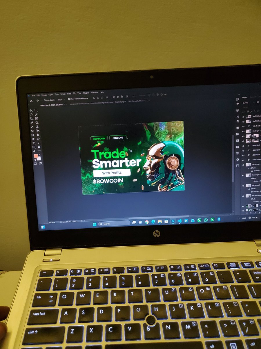Click the foreground color swatch

tap(36, 156)
